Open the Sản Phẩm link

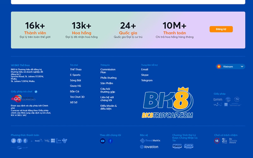(x=107, y=83)
